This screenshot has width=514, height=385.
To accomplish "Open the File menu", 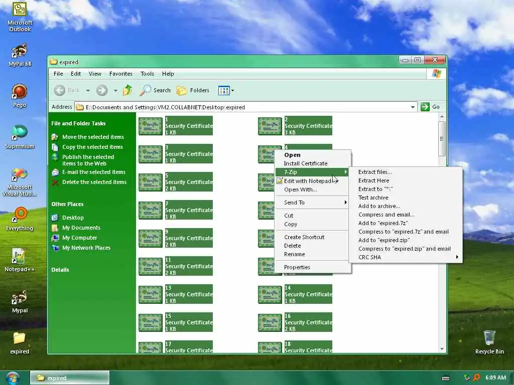I will click(x=58, y=74).
